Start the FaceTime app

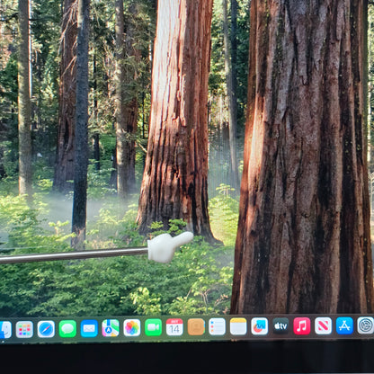(x=154, y=327)
